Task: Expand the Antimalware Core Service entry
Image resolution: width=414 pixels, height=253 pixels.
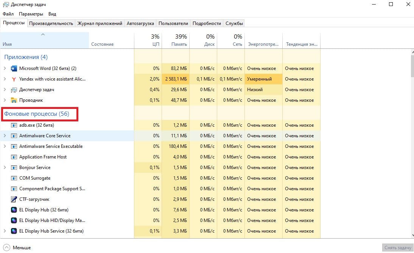Action: coord(5,136)
